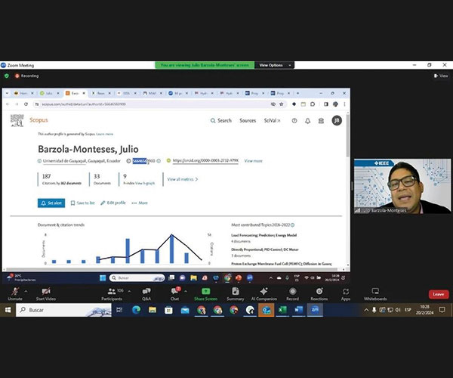Open the SciVal external link
The width and height of the screenshot is (453, 378).
point(272,121)
